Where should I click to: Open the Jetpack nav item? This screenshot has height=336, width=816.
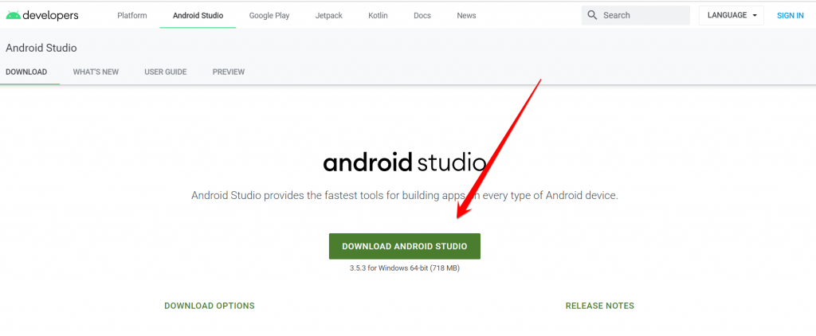pos(329,16)
